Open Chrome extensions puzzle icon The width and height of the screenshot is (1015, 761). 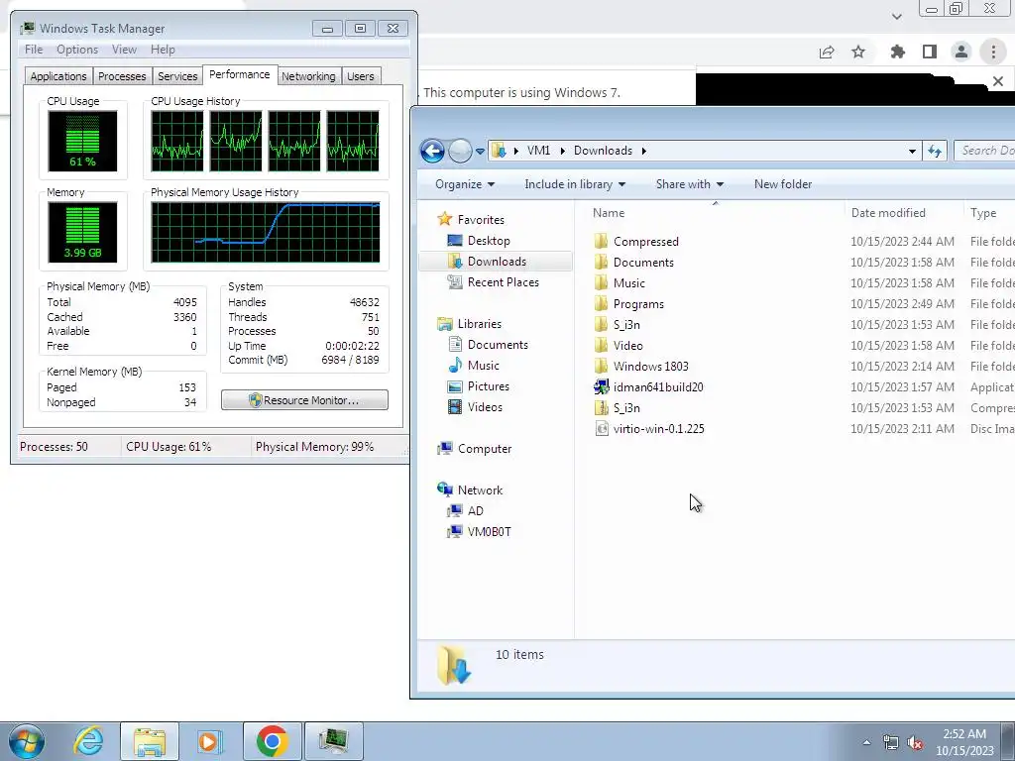897,52
